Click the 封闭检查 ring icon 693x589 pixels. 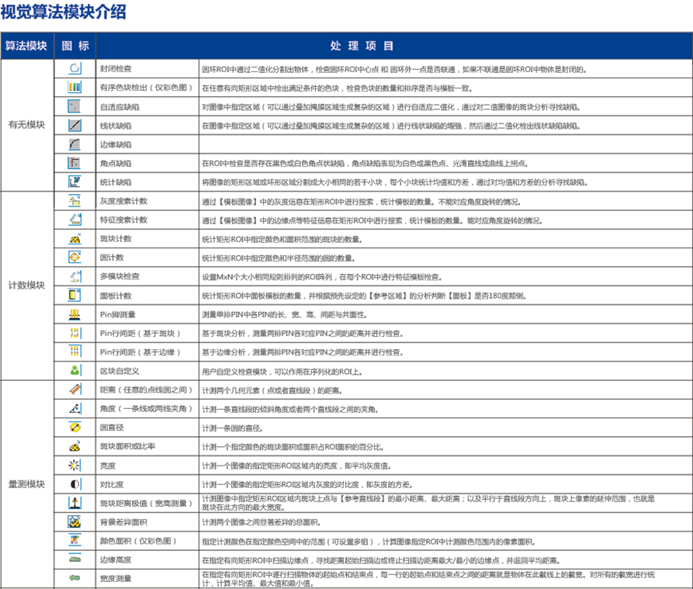click(75, 68)
